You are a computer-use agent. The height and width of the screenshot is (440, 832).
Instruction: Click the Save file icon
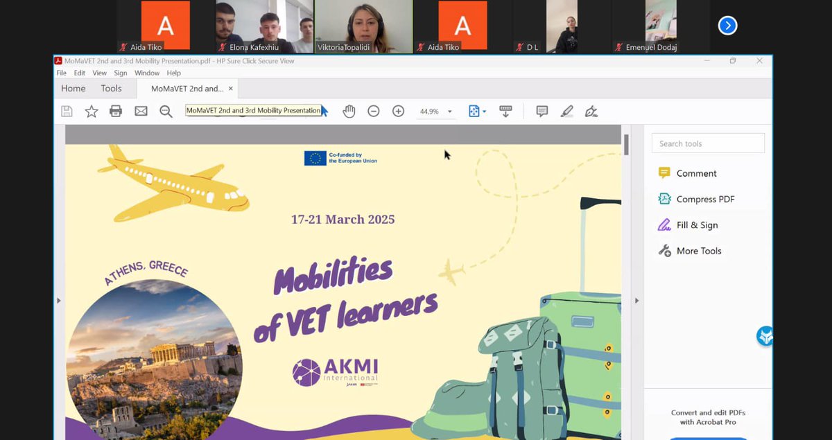tap(67, 111)
